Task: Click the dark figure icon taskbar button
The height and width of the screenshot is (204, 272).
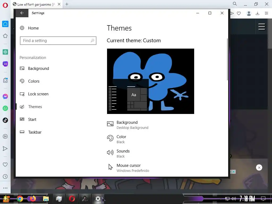Action: (x=85, y=199)
